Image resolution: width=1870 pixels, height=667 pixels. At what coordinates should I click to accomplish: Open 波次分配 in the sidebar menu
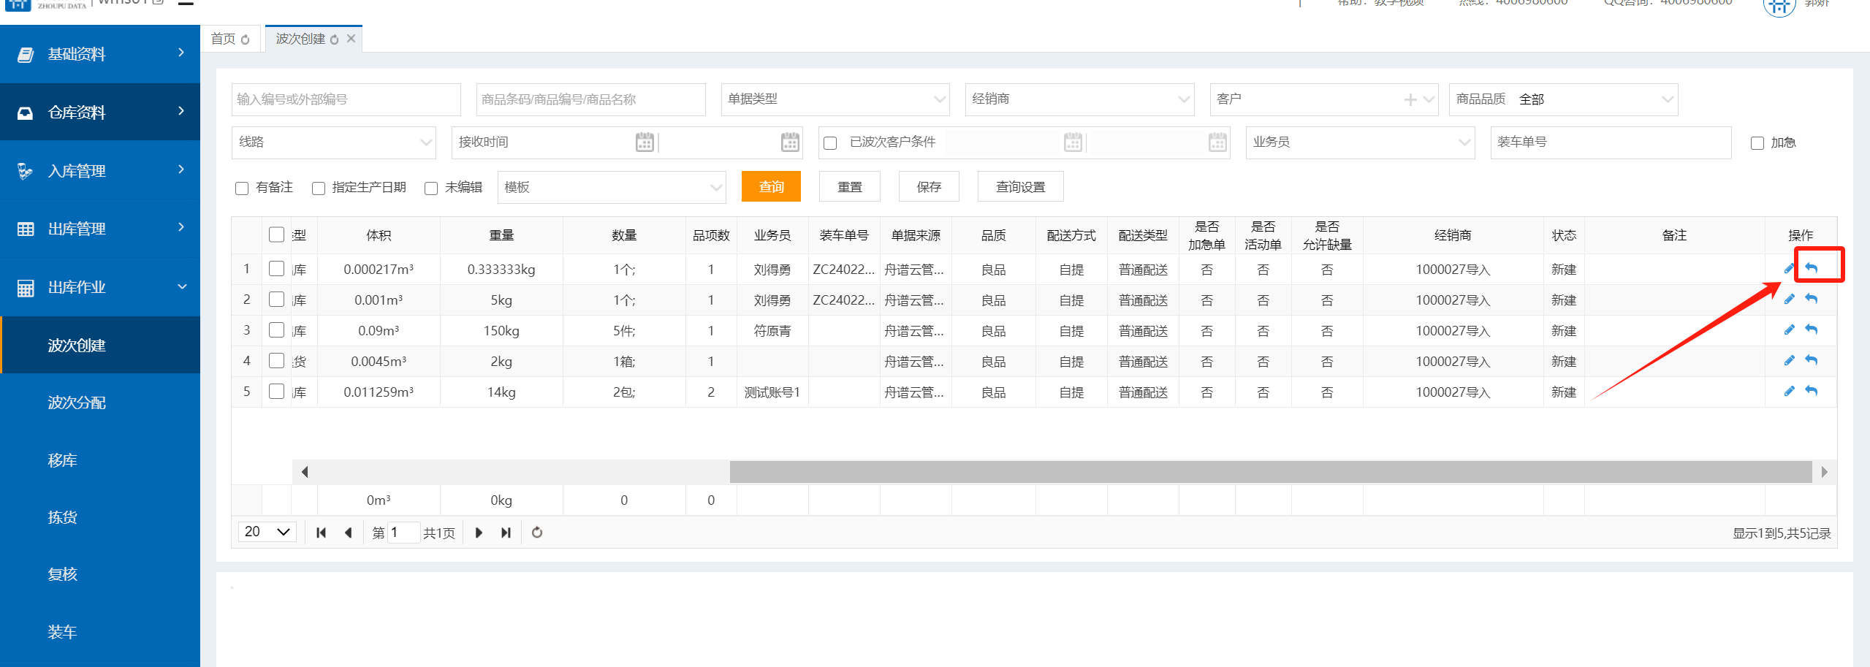pyautogui.click(x=77, y=403)
